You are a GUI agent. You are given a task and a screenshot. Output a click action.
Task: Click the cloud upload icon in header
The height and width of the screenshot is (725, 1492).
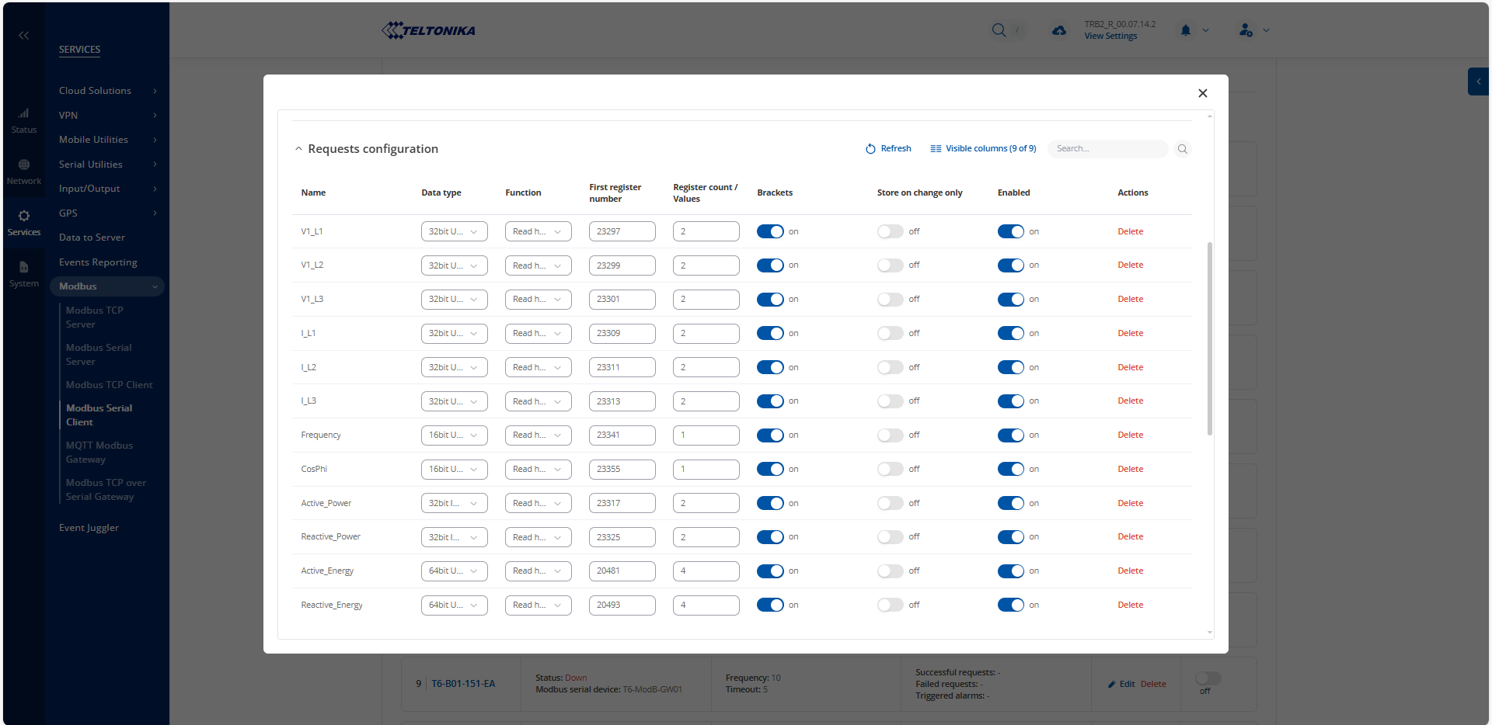click(1058, 30)
